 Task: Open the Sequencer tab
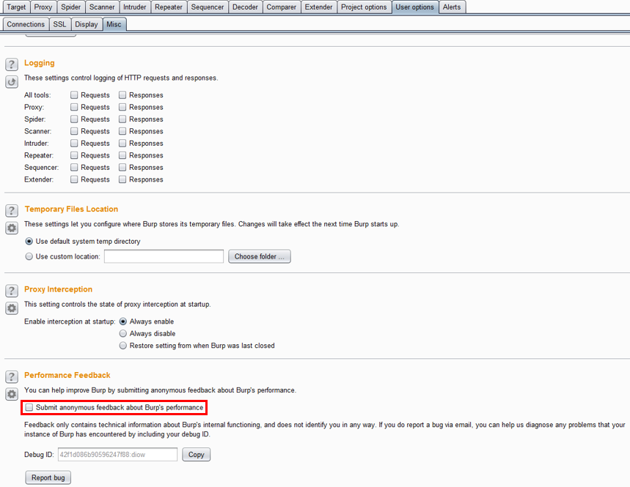[208, 7]
